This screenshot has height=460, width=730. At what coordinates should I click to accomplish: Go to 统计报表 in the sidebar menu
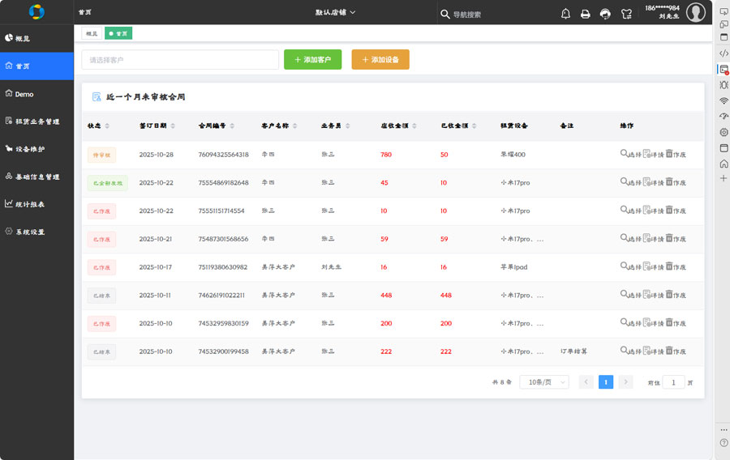[x=30, y=204]
